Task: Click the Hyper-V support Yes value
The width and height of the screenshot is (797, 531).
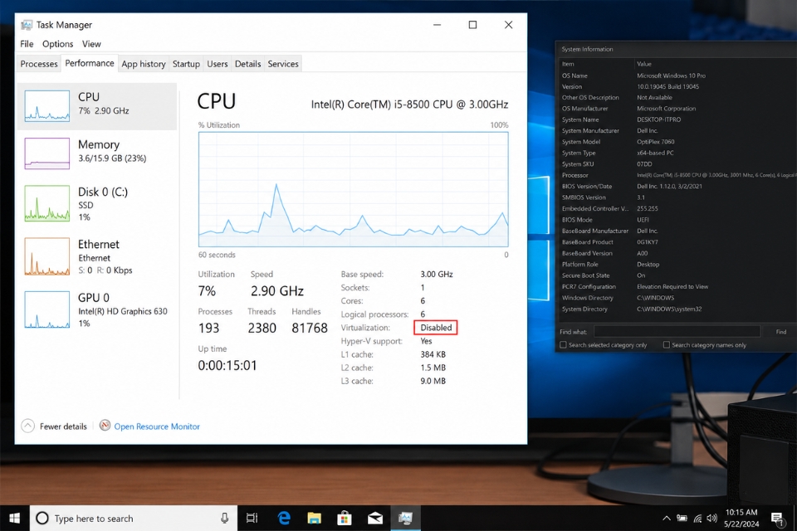Action: 427,341
